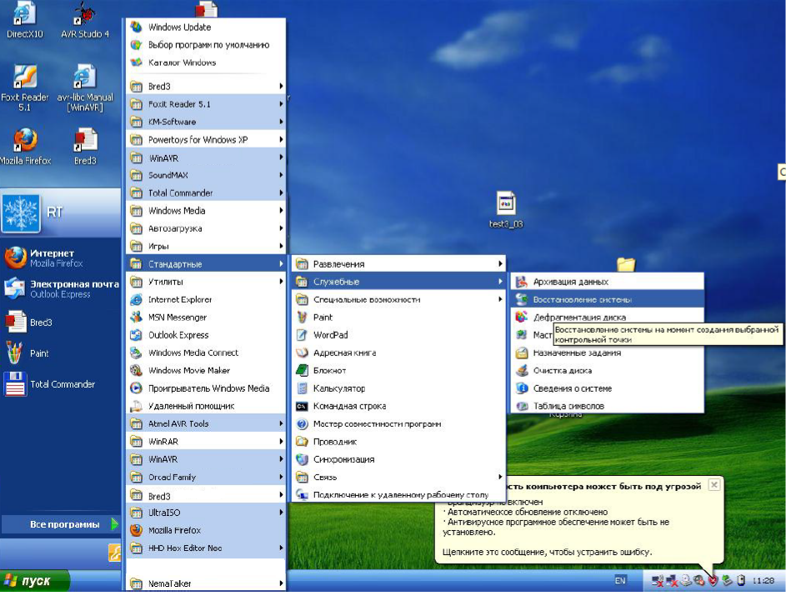Open HHD Hex Editor Neo folder
The height and width of the screenshot is (596, 786).
coord(206,548)
